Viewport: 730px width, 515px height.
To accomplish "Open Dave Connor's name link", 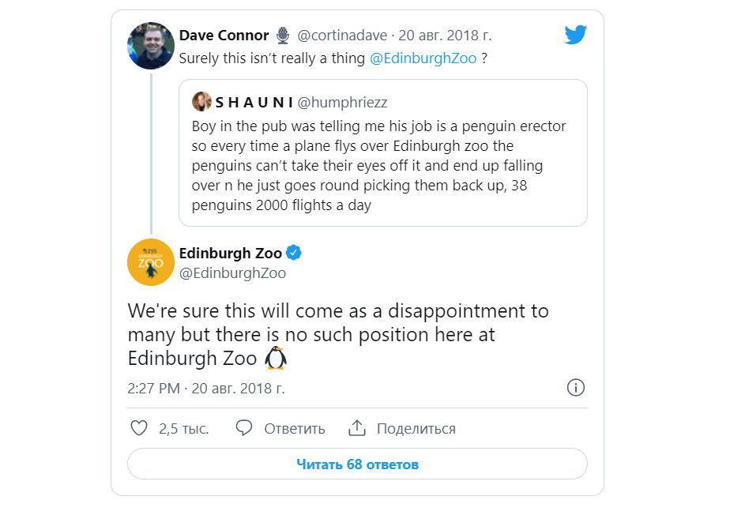I will click(224, 36).
